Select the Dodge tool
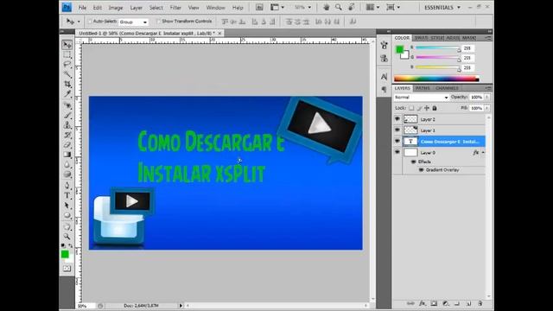This screenshot has width=553, height=311. (x=67, y=175)
